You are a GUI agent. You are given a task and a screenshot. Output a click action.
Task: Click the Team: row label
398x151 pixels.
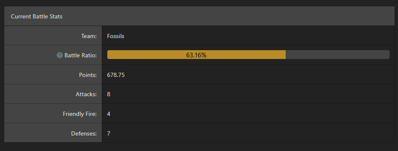tap(89, 36)
